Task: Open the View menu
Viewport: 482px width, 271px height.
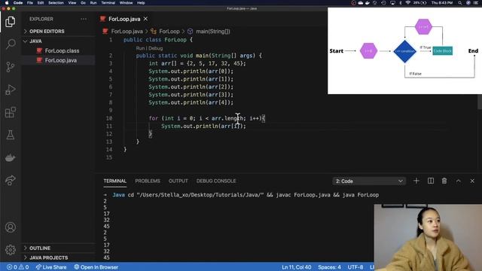Action: click(72, 3)
